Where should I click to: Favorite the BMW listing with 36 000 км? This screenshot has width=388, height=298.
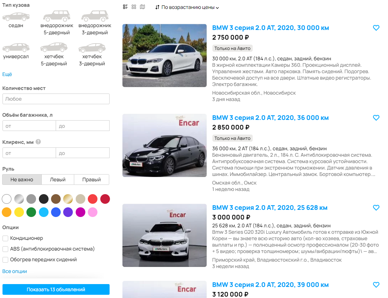(376, 117)
